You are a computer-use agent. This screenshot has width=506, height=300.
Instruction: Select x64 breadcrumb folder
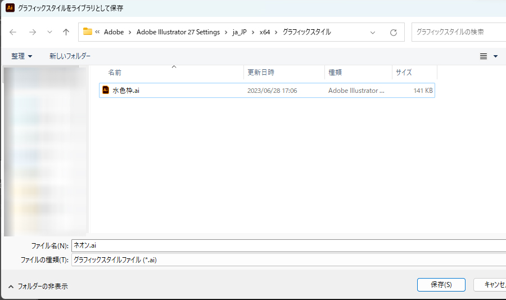pyautogui.click(x=265, y=32)
